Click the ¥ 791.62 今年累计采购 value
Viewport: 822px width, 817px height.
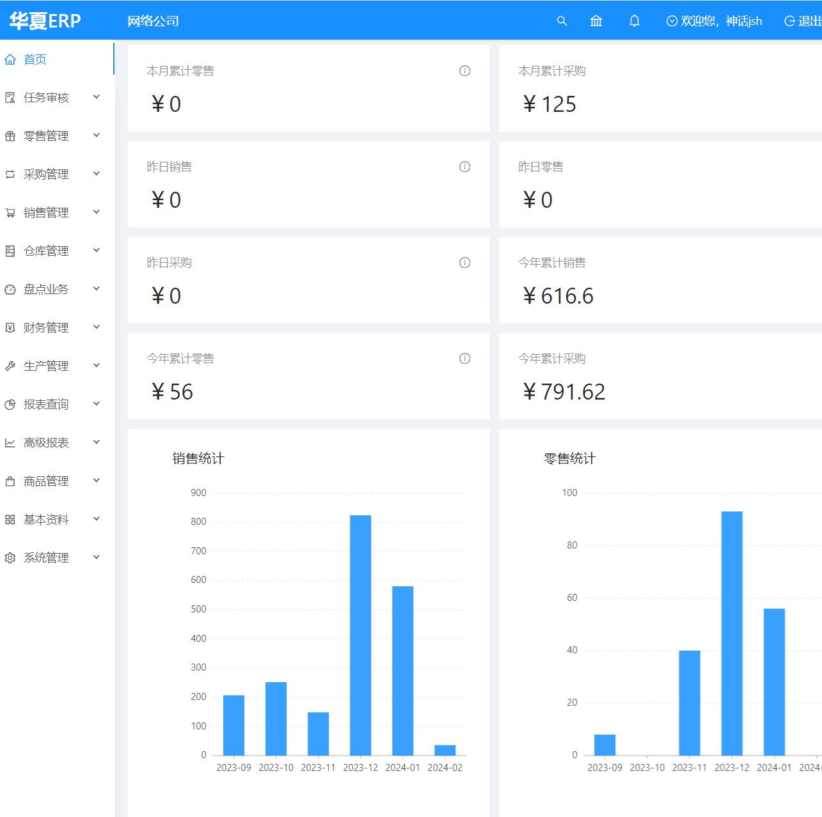point(564,392)
